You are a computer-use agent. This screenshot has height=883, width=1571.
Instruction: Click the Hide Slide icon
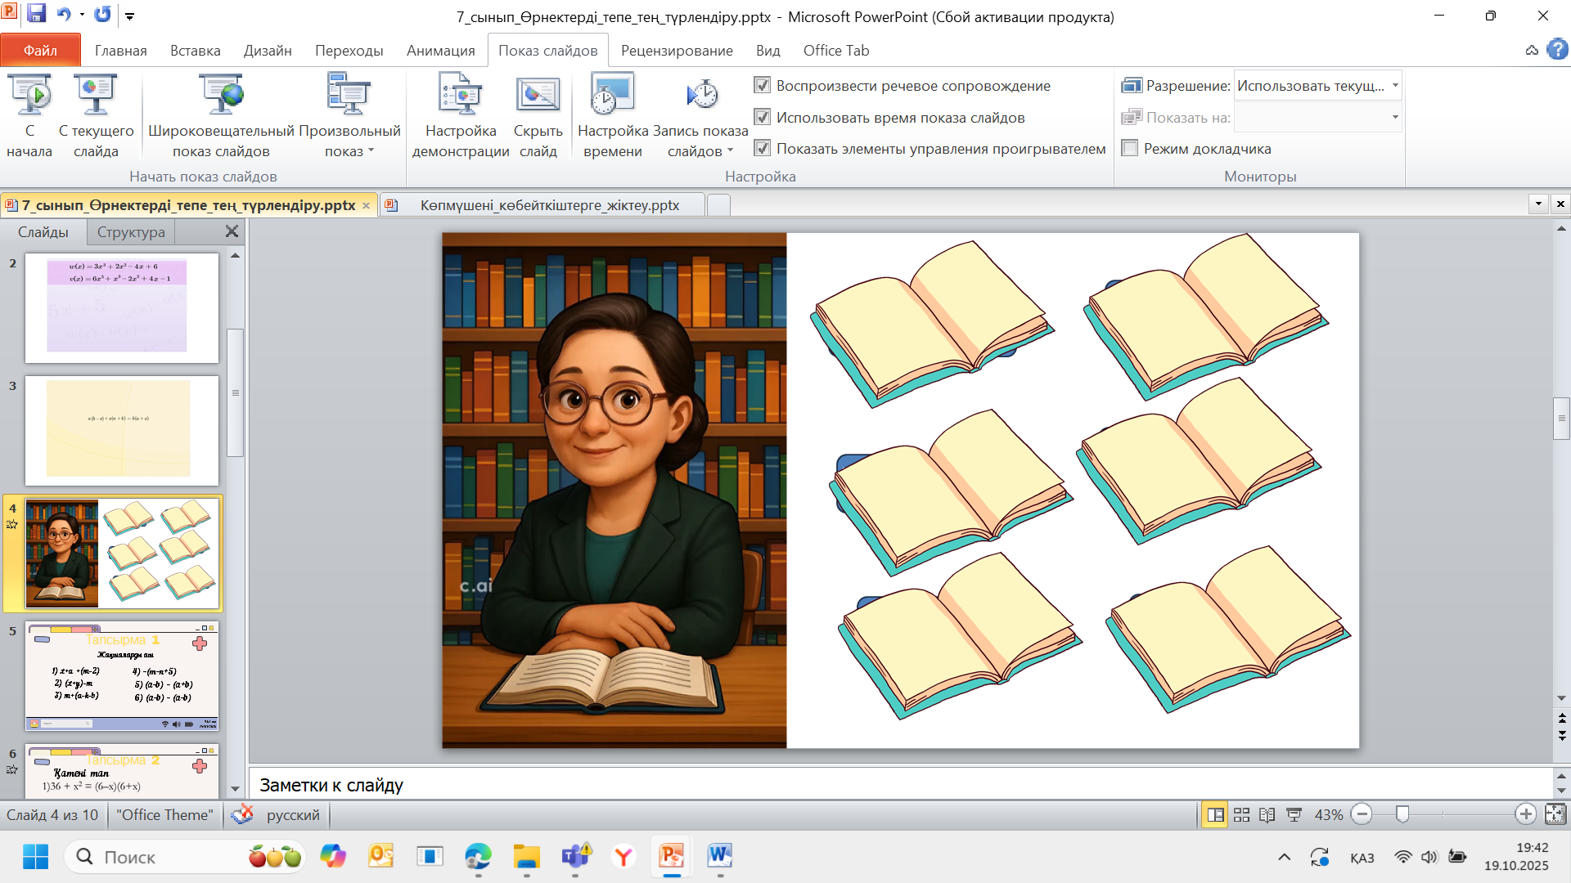[538, 96]
